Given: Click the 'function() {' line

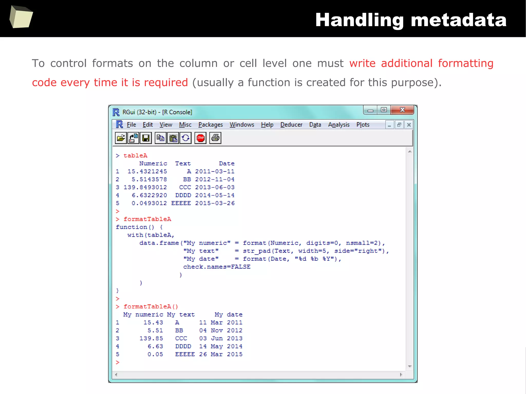Looking at the screenshot, I should coord(139,227).
